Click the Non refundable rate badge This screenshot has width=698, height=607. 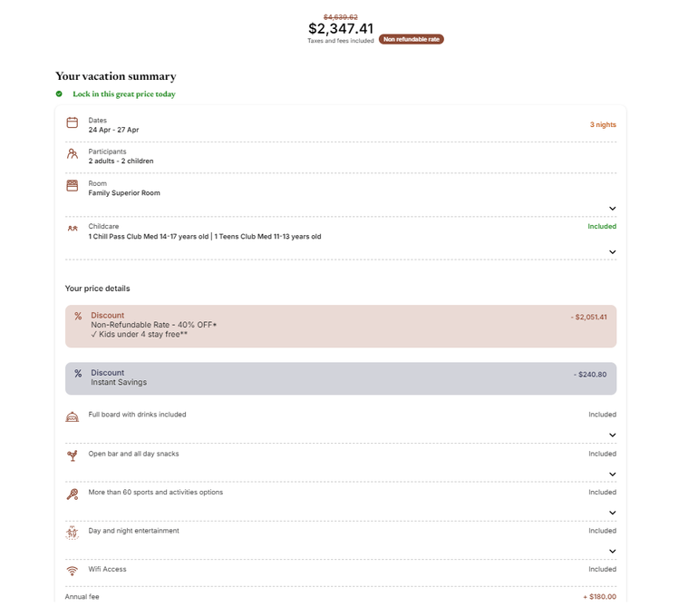pos(411,40)
